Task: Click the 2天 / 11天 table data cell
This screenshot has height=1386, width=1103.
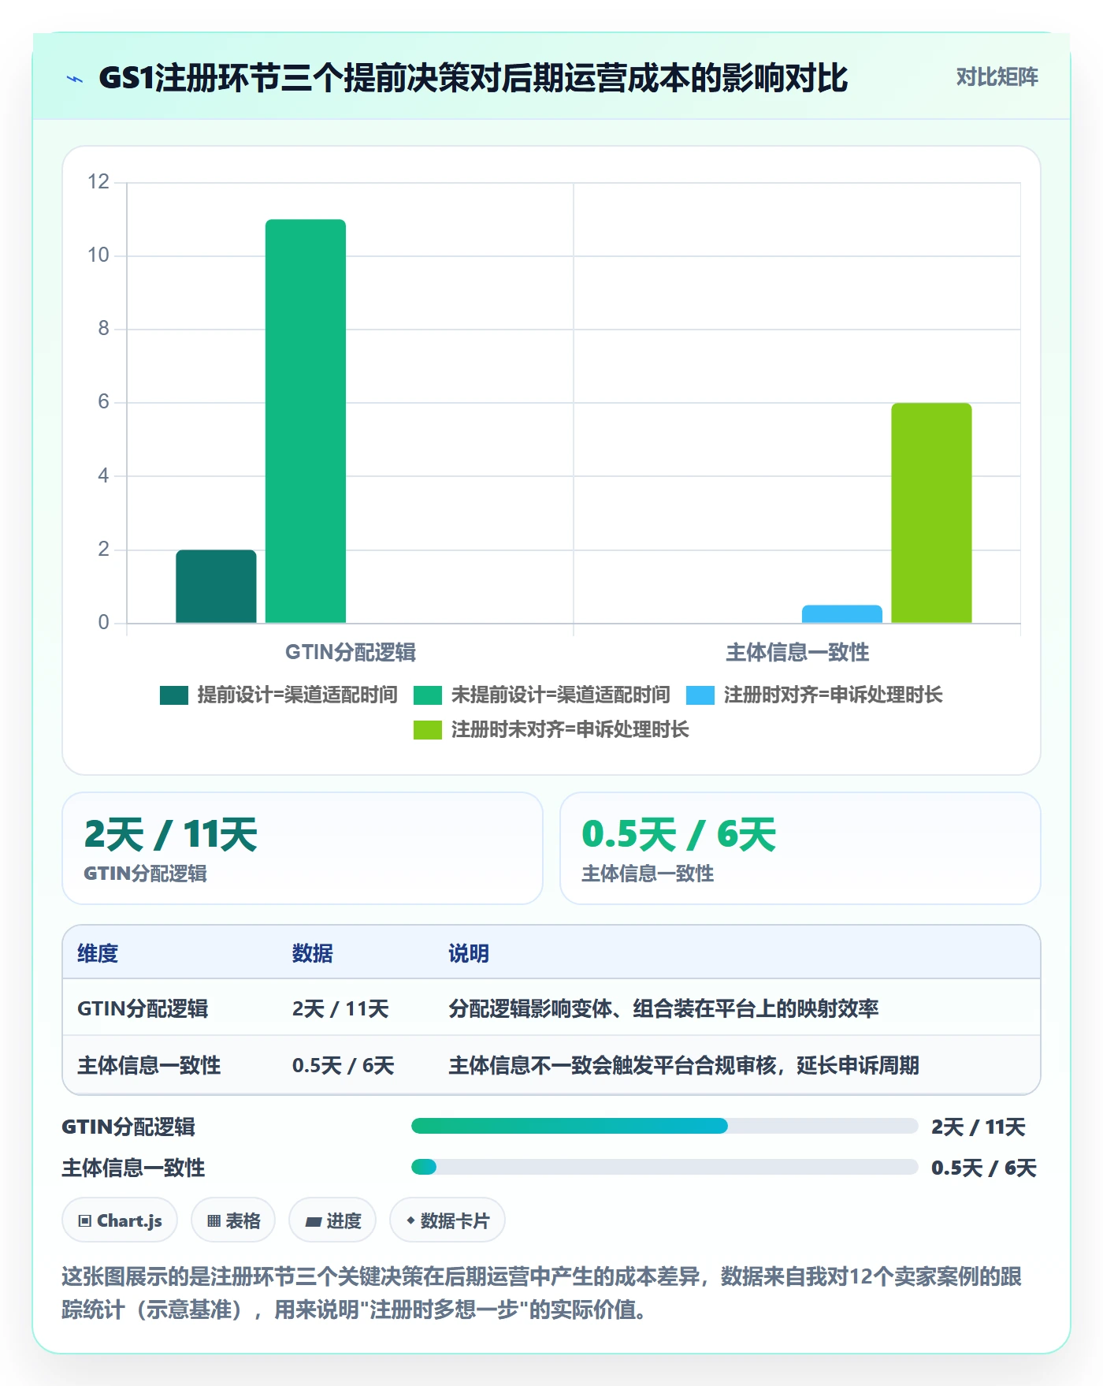Action: coord(340,1008)
